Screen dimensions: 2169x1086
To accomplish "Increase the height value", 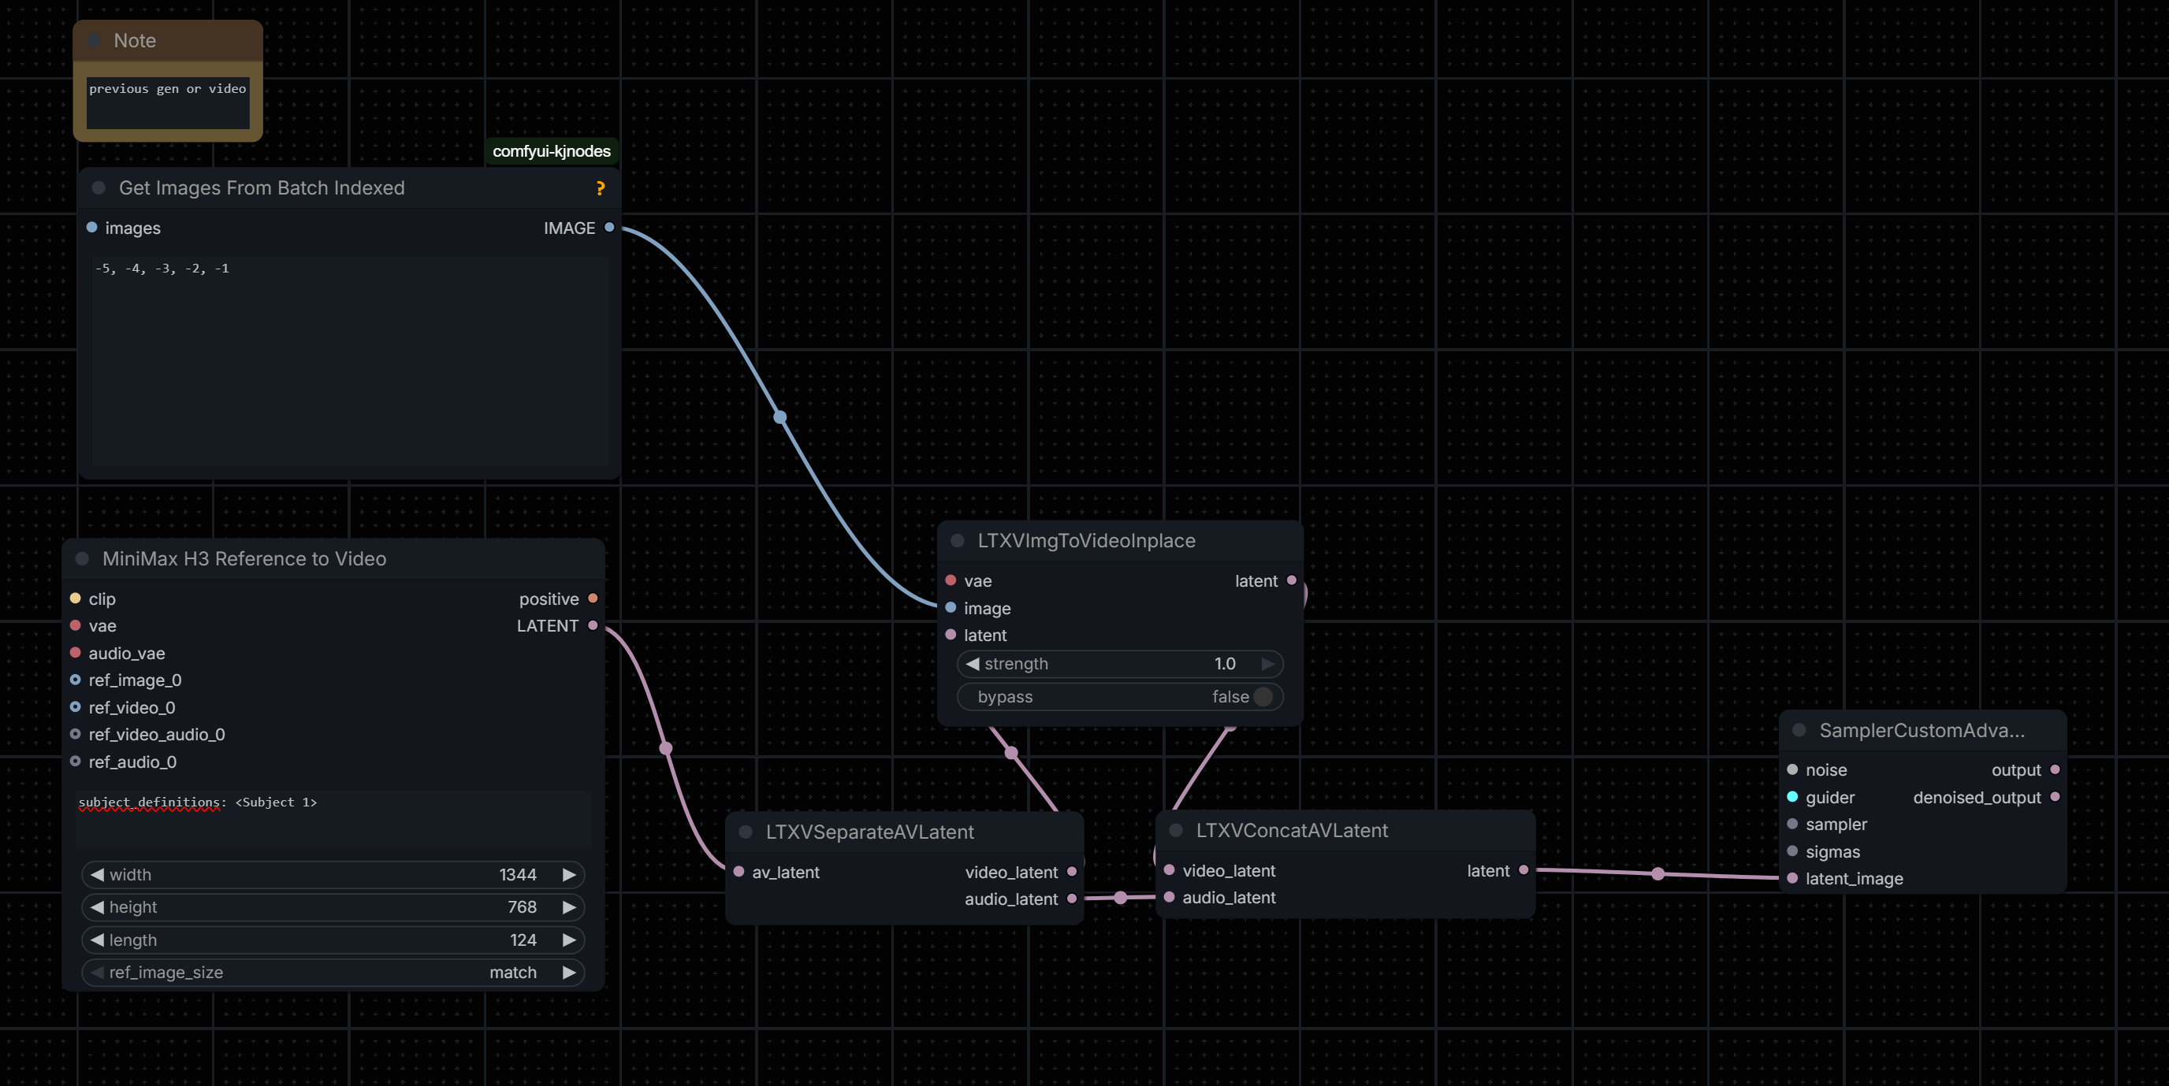I will [570, 906].
